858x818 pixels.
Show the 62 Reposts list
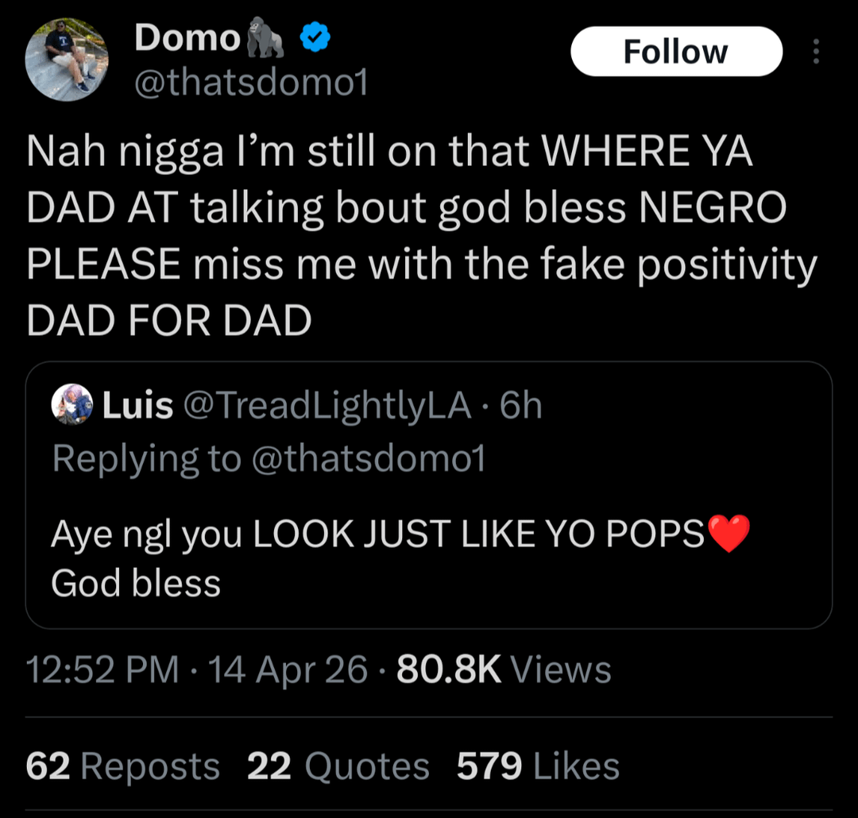click(x=123, y=766)
